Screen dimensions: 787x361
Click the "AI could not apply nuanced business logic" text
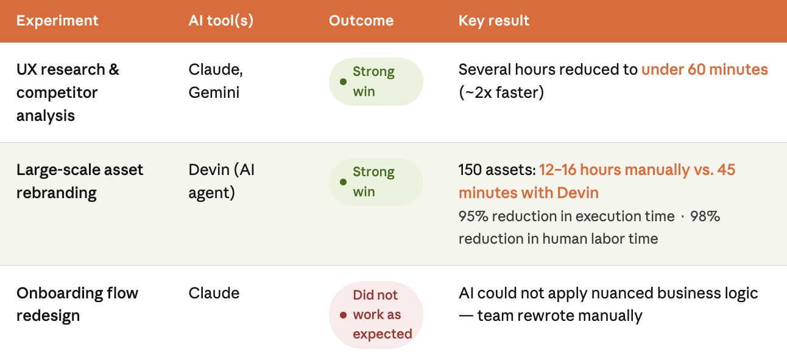(x=608, y=293)
